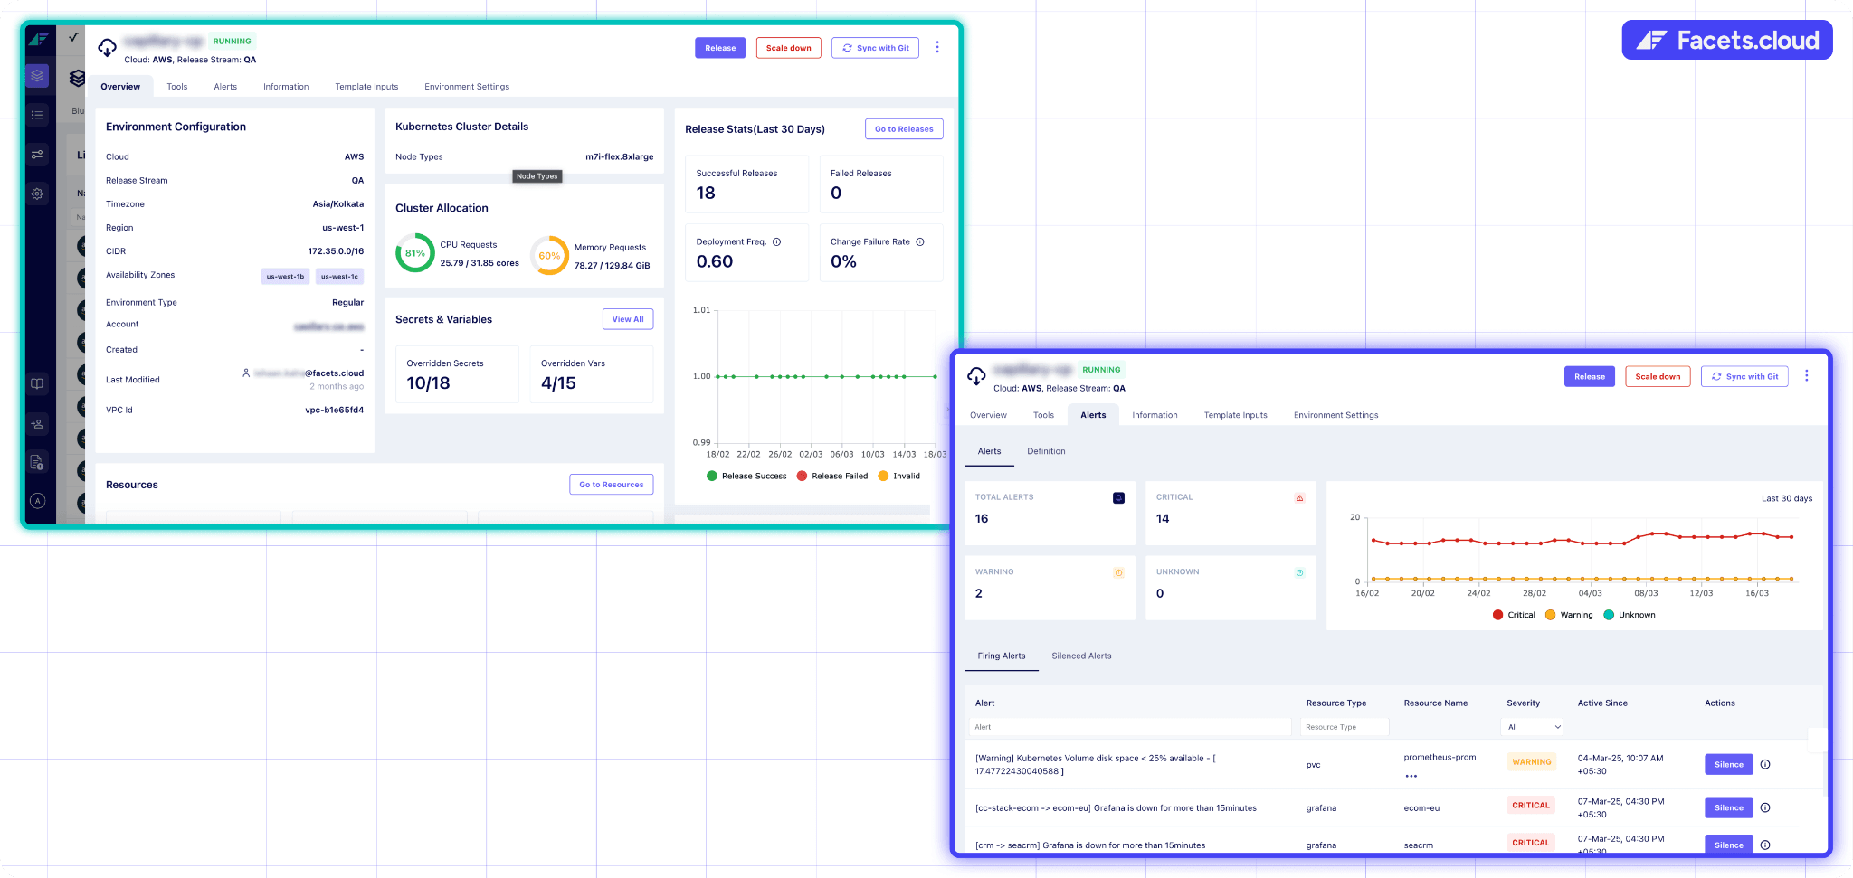Viewport: 1853px width, 878px height.
Task: Click the info icon beside Deployment Freq.
Action: [x=776, y=242]
